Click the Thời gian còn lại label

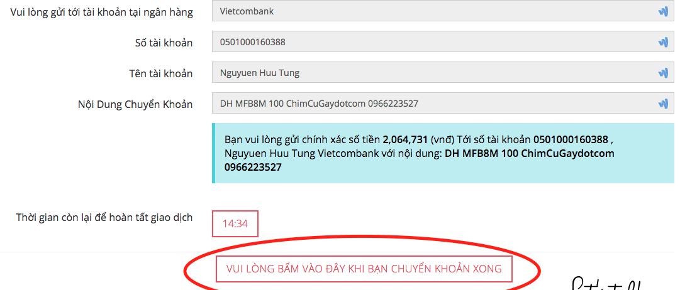click(104, 217)
